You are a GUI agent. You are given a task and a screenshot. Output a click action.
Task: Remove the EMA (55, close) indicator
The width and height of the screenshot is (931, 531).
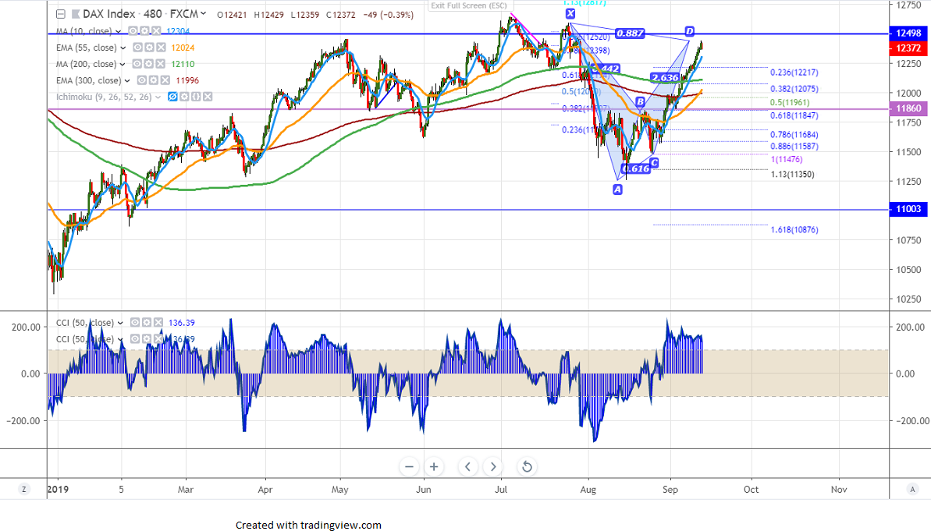(160, 48)
